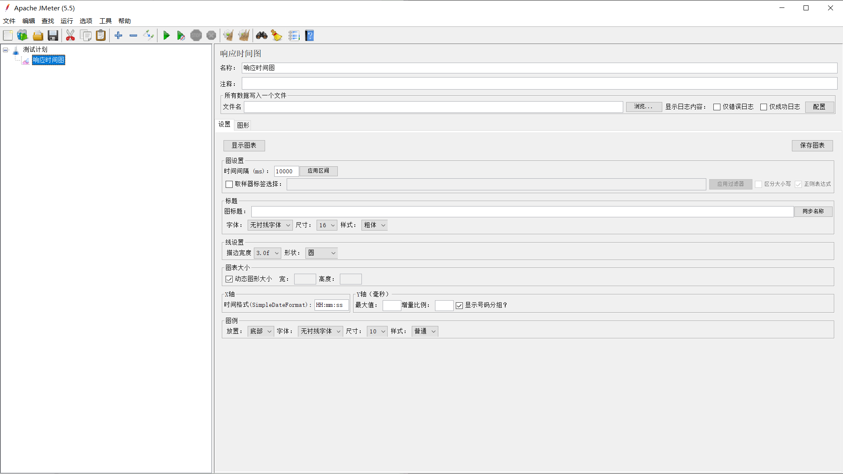This screenshot has height=474, width=843.
Task: Click the 名称 input field
Action: [x=539, y=68]
